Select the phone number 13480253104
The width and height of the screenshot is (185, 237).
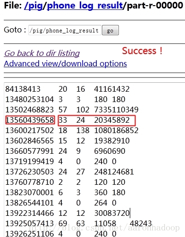30,99
